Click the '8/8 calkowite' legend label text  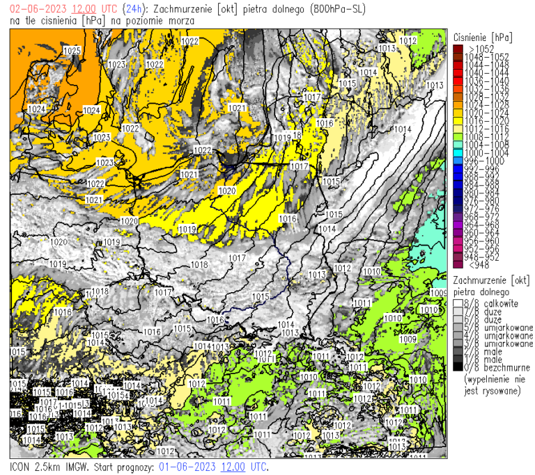click(491, 303)
